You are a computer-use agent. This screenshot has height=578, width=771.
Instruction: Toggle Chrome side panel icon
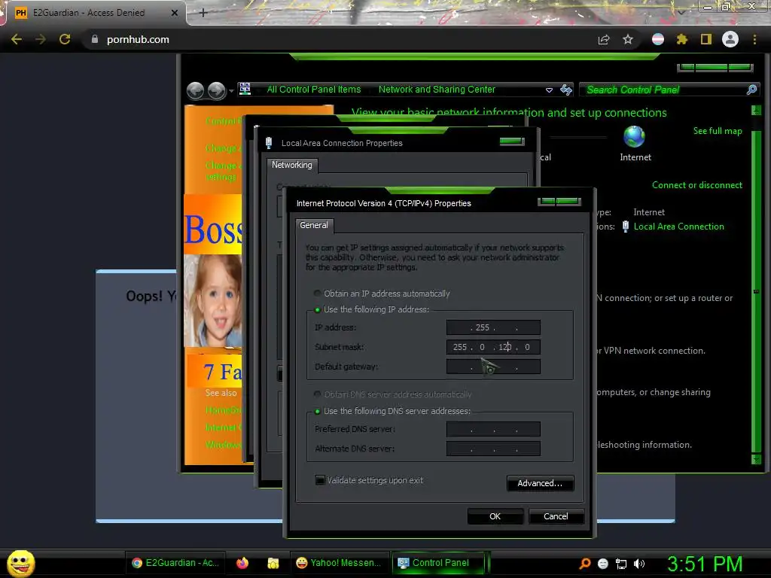pos(706,39)
